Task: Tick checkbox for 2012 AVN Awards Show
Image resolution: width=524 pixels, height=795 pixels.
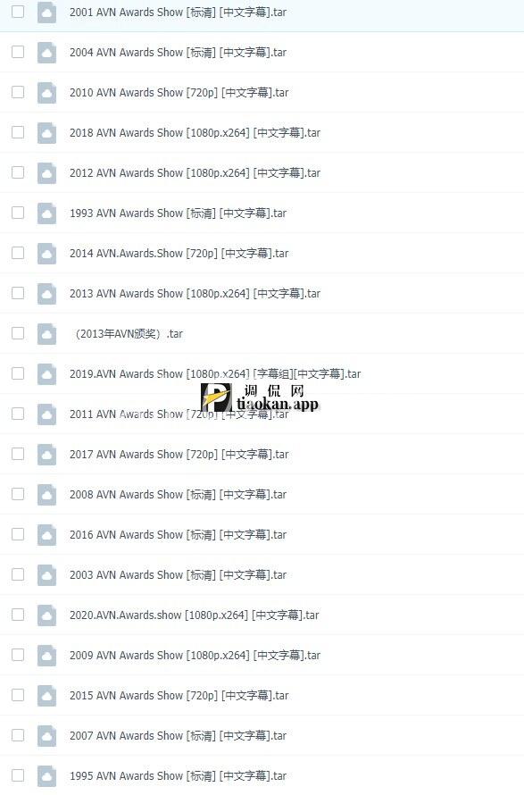Action: 18,172
